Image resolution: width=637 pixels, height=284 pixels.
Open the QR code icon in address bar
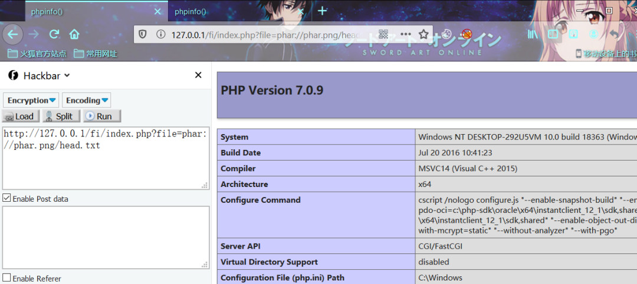[384, 34]
